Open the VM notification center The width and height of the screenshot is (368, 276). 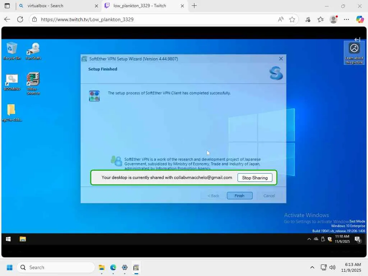pyautogui.click(x=358, y=239)
